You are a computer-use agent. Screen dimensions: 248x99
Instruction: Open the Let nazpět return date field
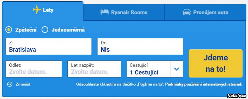[94, 69]
